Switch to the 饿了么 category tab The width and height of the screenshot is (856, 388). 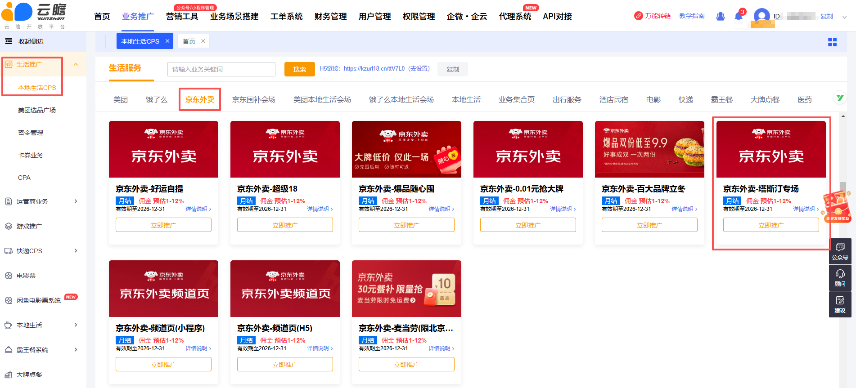point(156,99)
